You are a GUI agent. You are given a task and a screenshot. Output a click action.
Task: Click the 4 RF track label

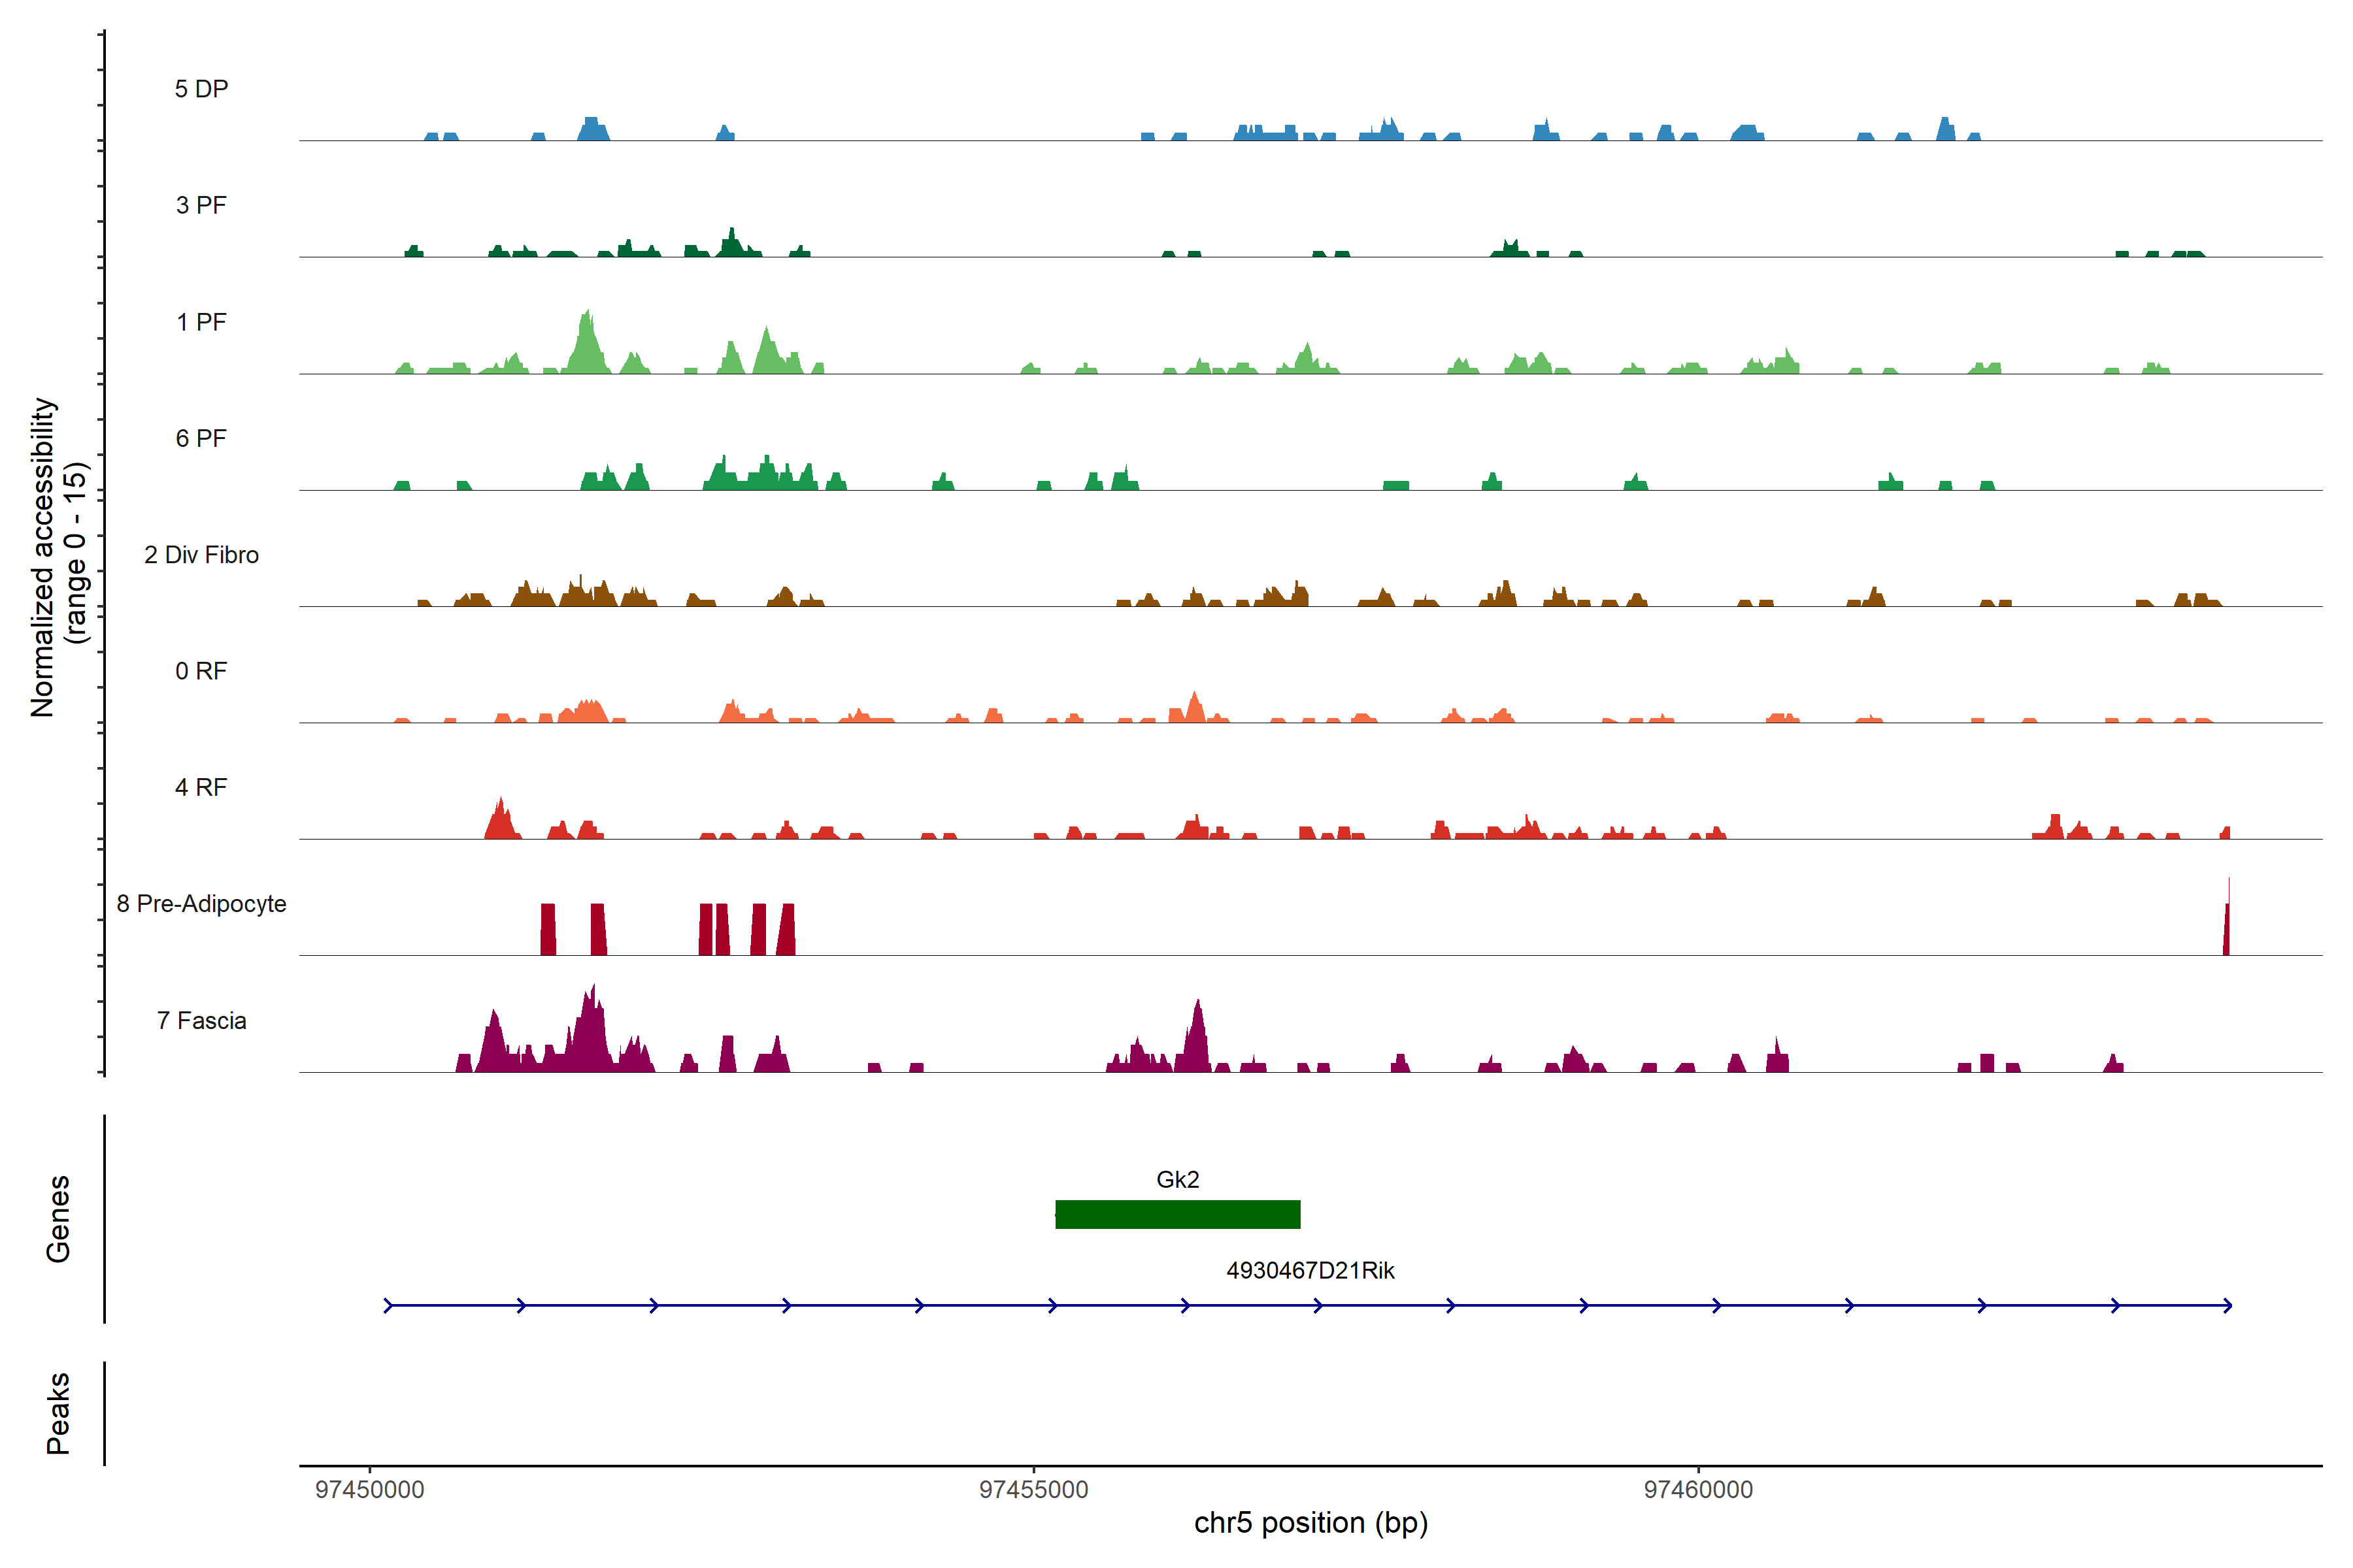(x=201, y=787)
